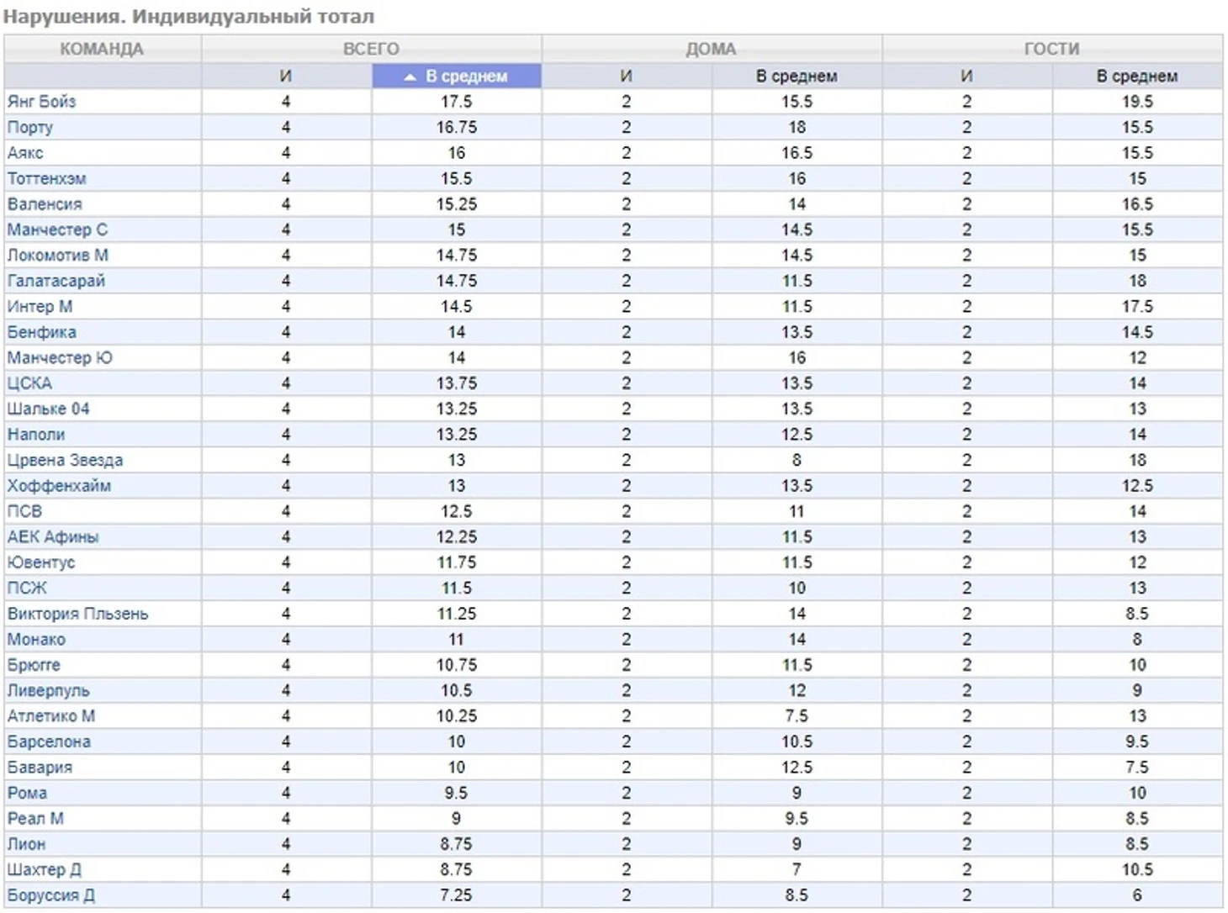The image size is (1228, 913).
Task: Sort by the highlighted 'В среднем' column under ВСЕГО
Action: tap(457, 76)
